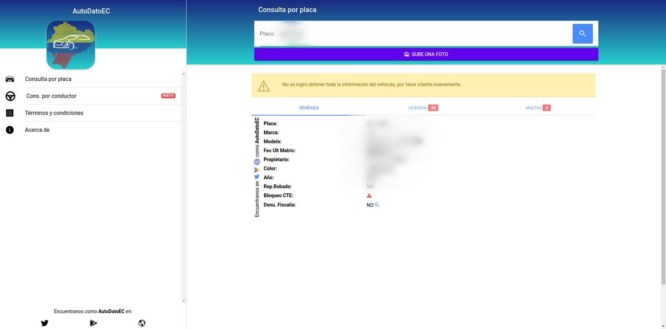666x329 pixels.
Task: Launch the plate search with the magnifier button
Action: pos(582,33)
